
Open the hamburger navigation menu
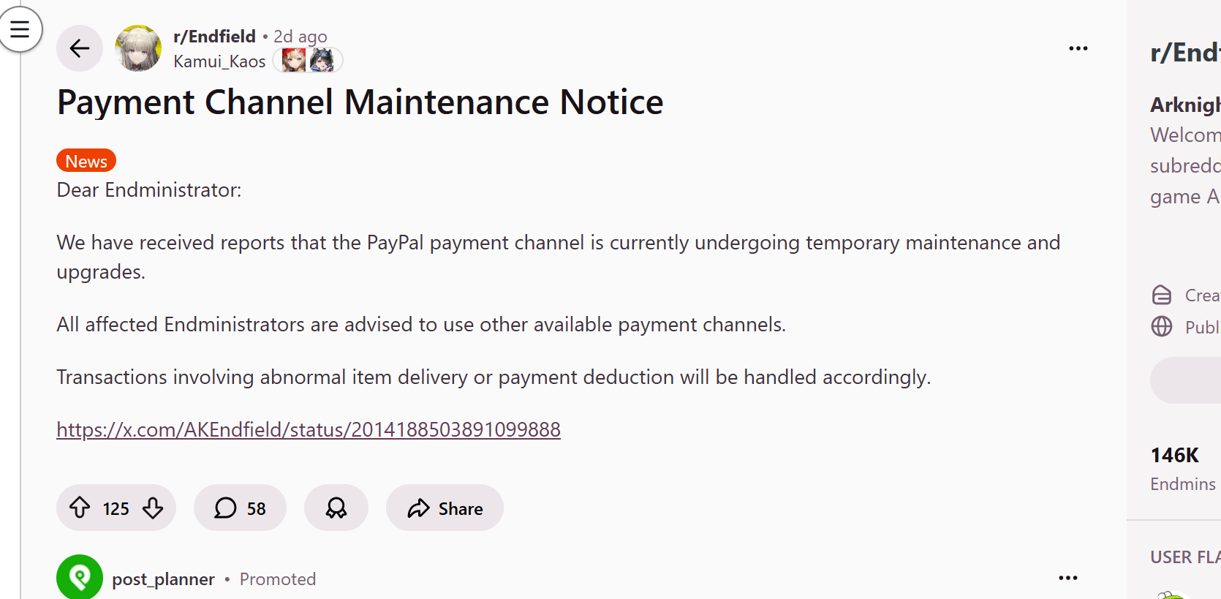pos(20,29)
